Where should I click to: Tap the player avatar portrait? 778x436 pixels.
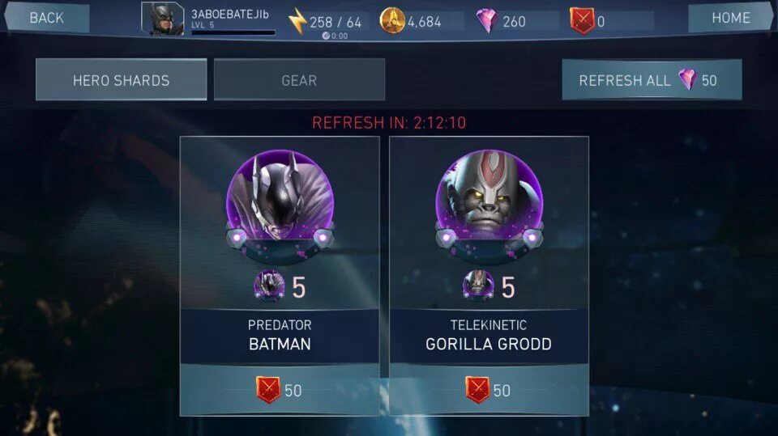point(163,19)
